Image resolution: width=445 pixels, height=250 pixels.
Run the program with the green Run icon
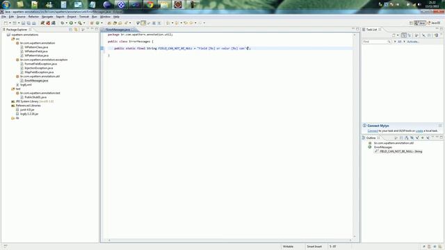(71, 23)
